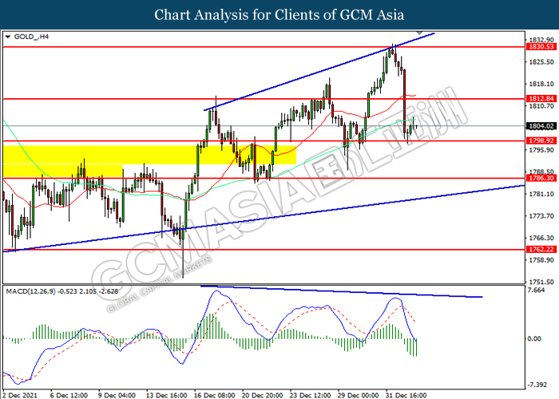Click the 29 Dec 00:00 date label

pyautogui.click(x=358, y=395)
